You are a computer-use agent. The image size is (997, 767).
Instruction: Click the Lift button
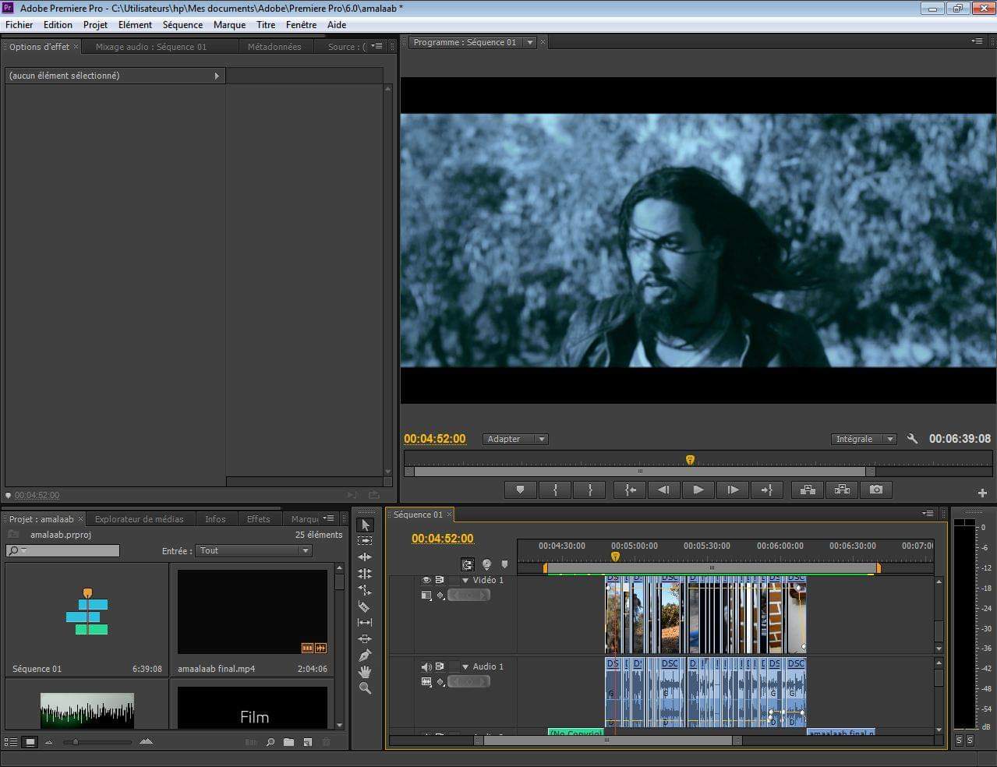807,490
